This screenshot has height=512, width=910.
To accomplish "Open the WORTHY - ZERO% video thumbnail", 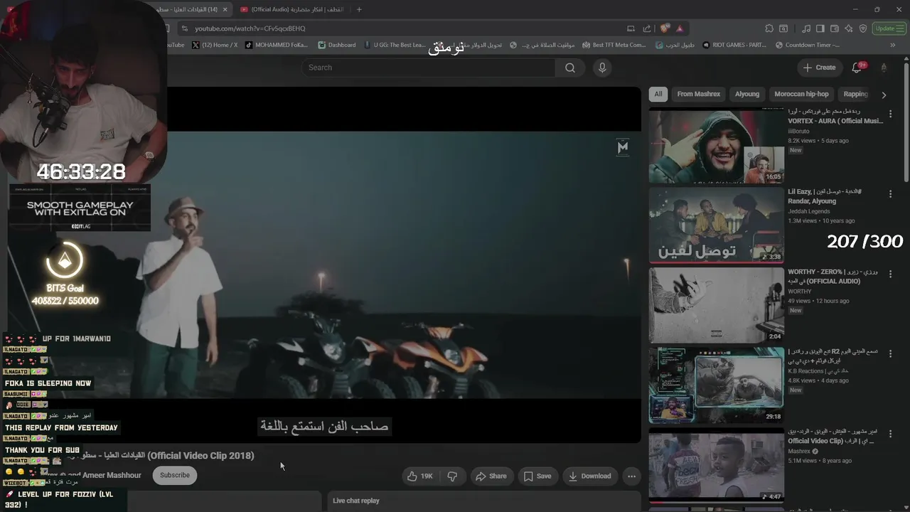I will point(717,305).
